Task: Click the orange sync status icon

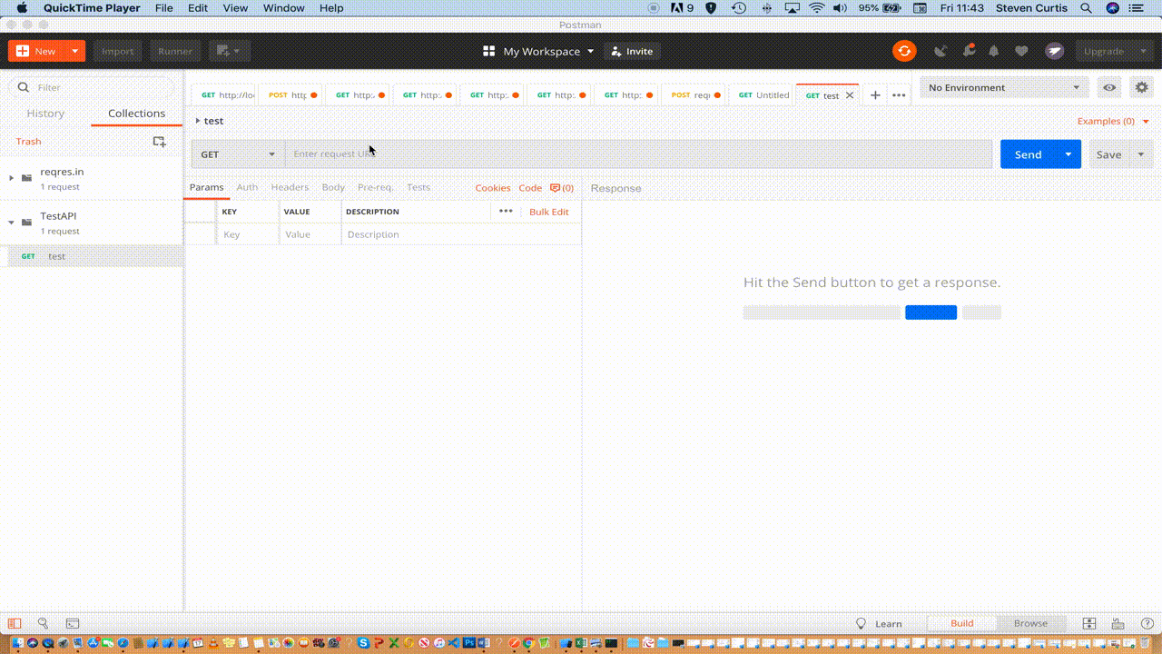Action: (904, 51)
